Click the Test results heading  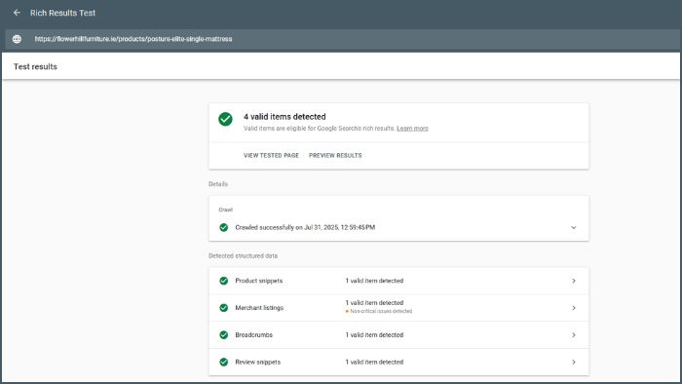tap(35, 66)
